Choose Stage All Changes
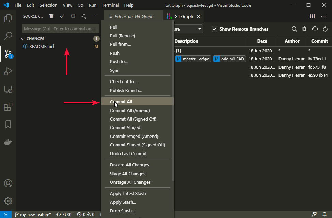The image size is (332, 218). click(137, 174)
